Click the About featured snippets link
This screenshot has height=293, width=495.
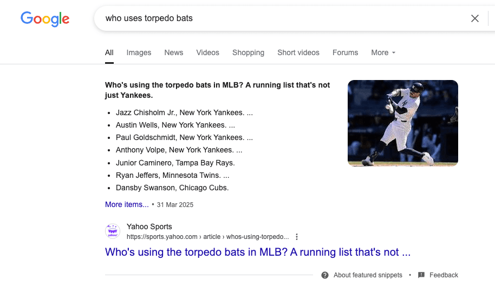click(368, 275)
